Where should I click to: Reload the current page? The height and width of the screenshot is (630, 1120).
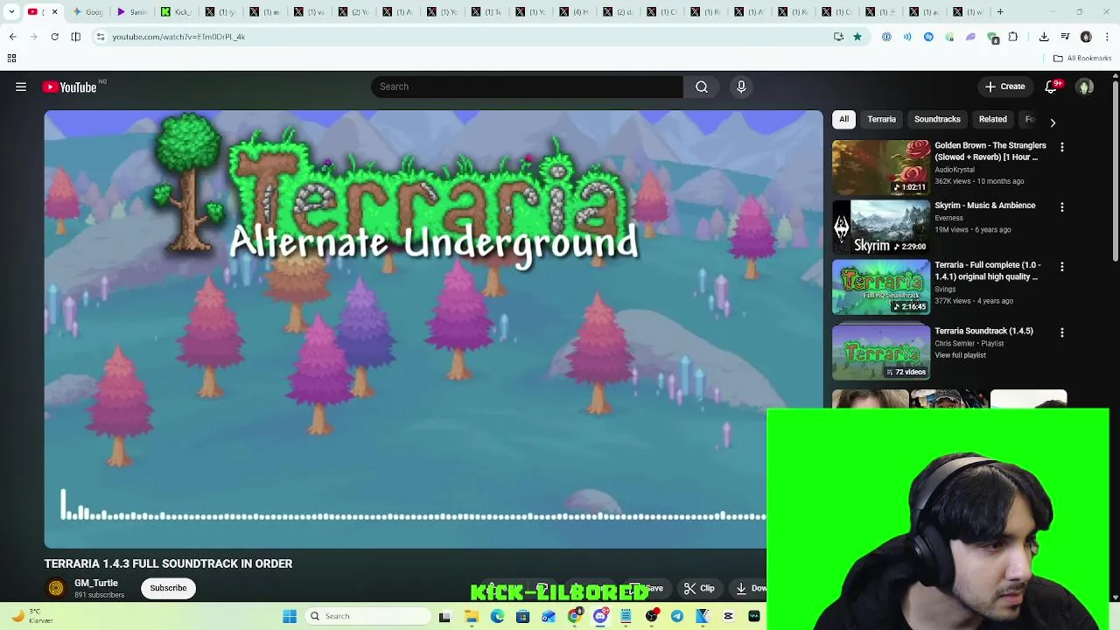click(x=54, y=37)
